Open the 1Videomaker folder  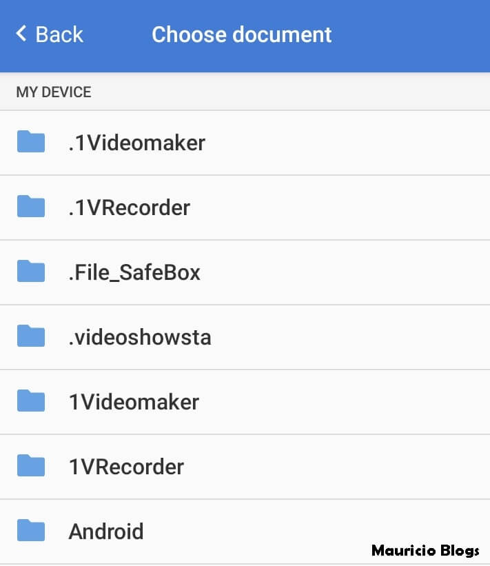click(132, 401)
